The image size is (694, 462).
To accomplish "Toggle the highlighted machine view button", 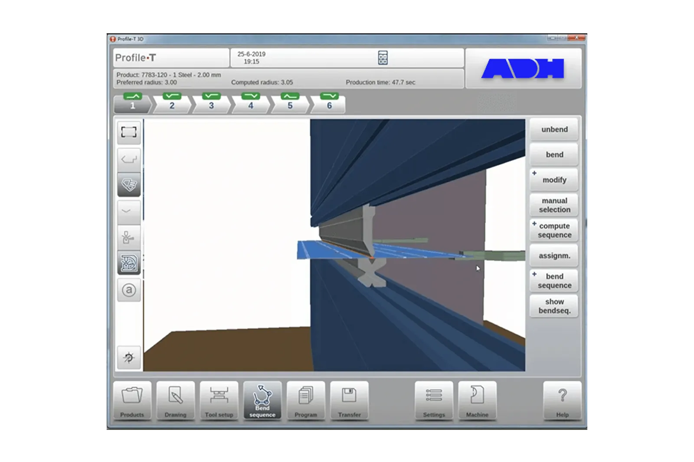I will point(129,263).
